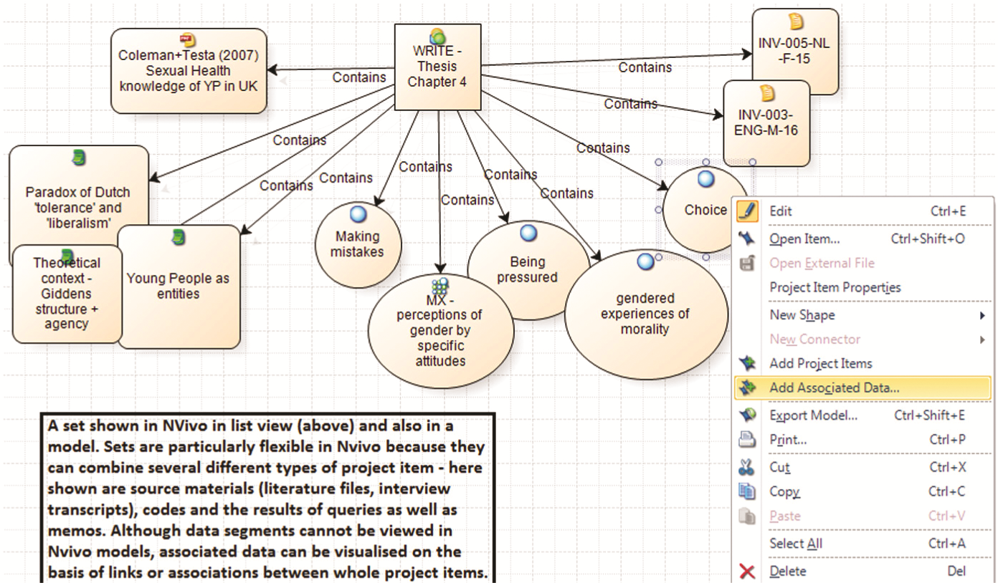The height and width of the screenshot is (583, 998).
Task: Select the WRITE - Thesis Chapter 4 shape
Action: pyautogui.click(x=437, y=67)
